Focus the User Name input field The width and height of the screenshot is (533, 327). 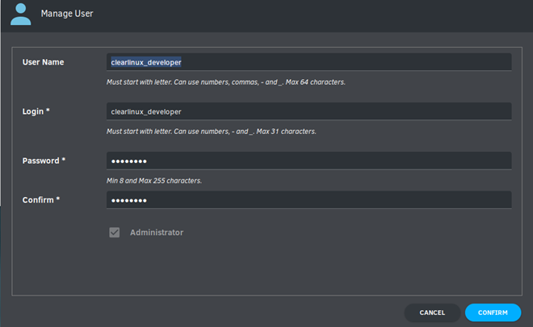click(x=309, y=62)
